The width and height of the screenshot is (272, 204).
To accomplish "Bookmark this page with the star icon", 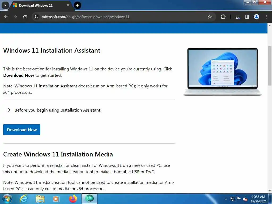I will coord(210,17).
